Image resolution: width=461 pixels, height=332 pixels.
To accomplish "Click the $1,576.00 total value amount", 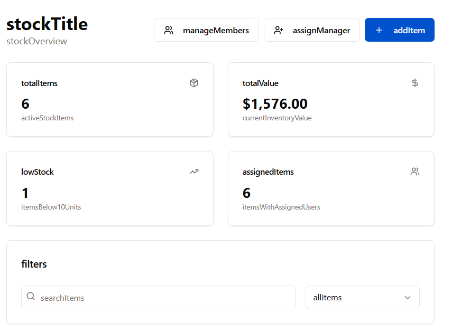I will (275, 103).
